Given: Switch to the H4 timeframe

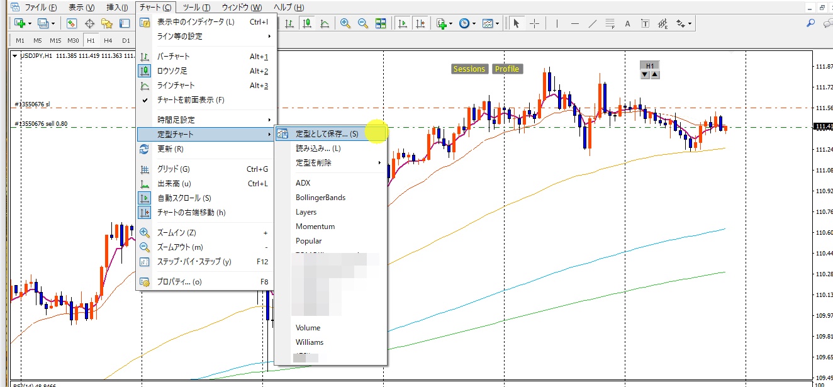Looking at the screenshot, I should click(x=108, y=40).
